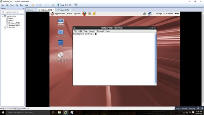Open terminal View menu
204x115 pixels.
[x=85, y=31]
